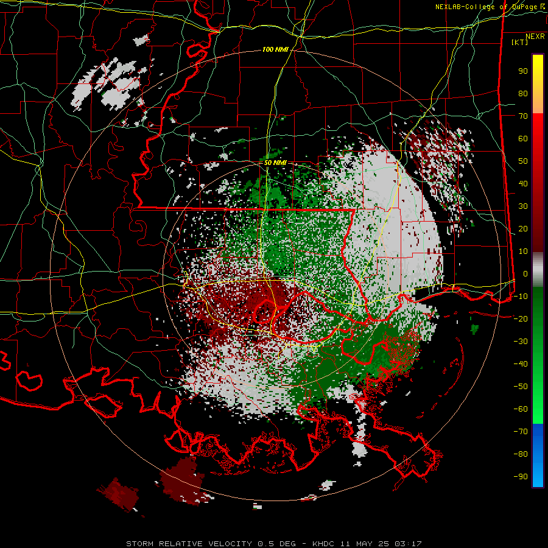Viewport: 548px width, 548px height.
Task: Click the STORM RELATIVE VELOCITY caption text
Action: pyautogui.click(x=189, y=544)
